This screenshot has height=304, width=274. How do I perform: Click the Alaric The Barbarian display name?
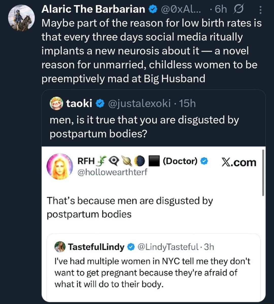click(93, 9)
